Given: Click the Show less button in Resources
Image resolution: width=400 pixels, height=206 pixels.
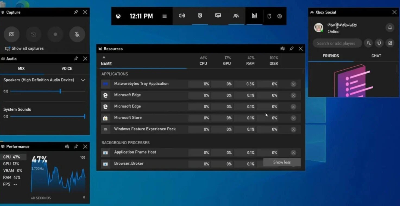Looking at the screenshot, I should [282, 162].
